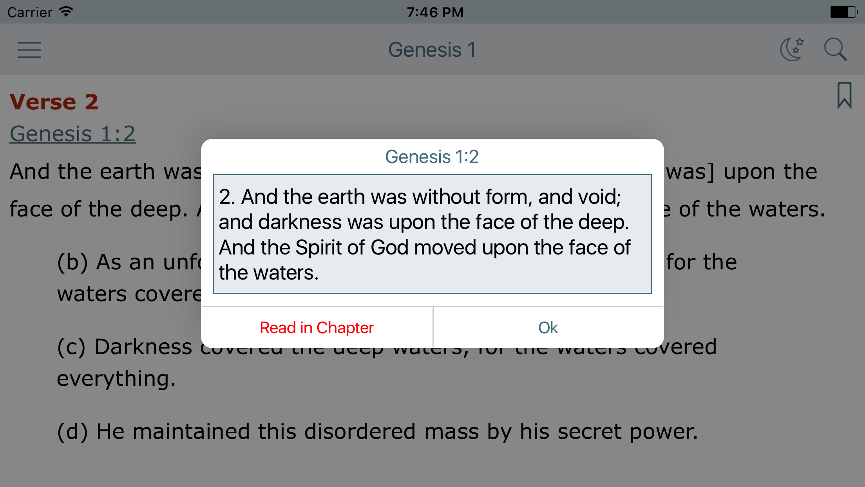The width and height of the screenshot is (865, 487).
Task: Tap note (c) ending with 'everything.'
Action: click(x=387, y=363)
